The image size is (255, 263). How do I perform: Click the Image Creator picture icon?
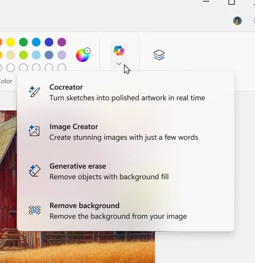(x=34, y=131)
